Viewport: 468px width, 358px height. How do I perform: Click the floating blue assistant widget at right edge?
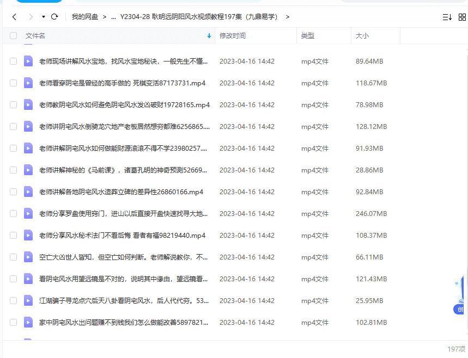tap(460, 297)
